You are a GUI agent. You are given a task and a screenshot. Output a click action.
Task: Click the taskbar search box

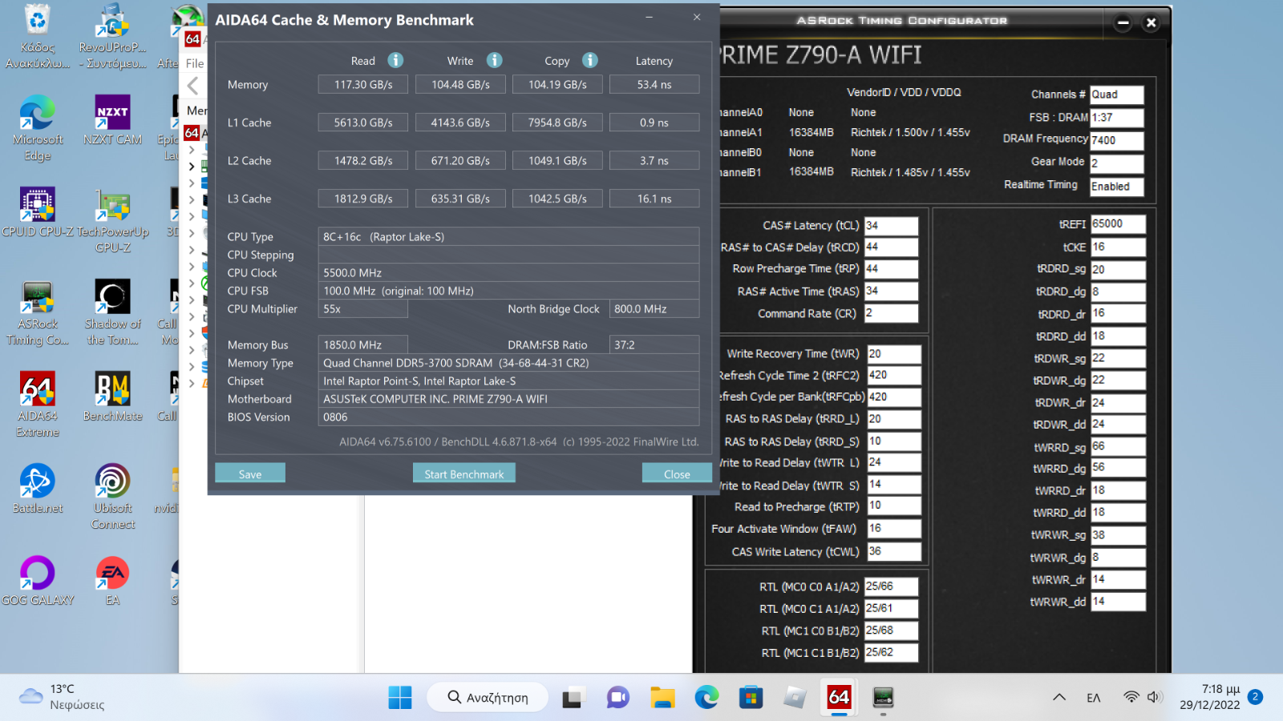click(x=488, y=697)
